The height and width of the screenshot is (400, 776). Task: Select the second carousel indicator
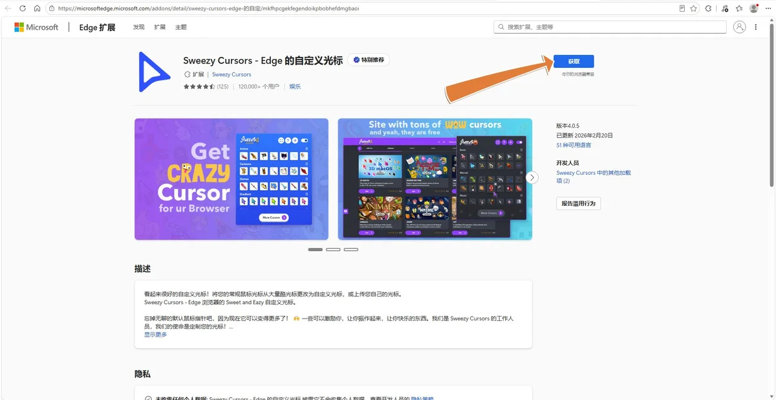[x=333, y=249]
